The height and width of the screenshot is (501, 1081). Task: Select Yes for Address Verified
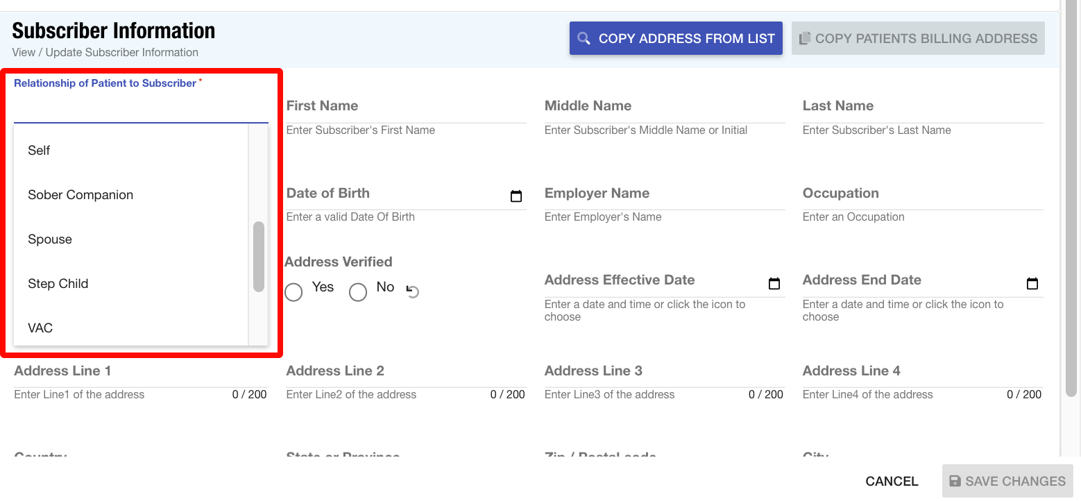coord(294,292)
